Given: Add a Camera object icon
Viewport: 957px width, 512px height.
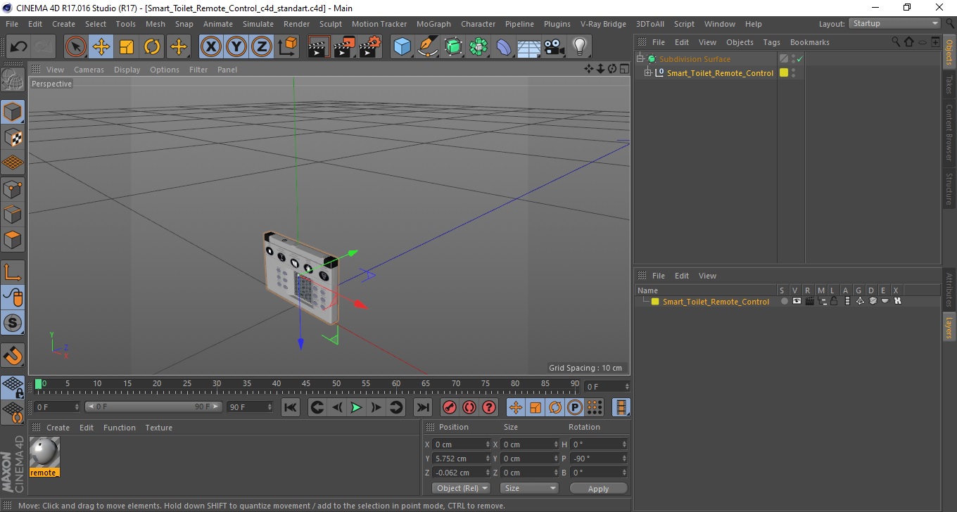Looking at the screenshot, I should (554, 47).
